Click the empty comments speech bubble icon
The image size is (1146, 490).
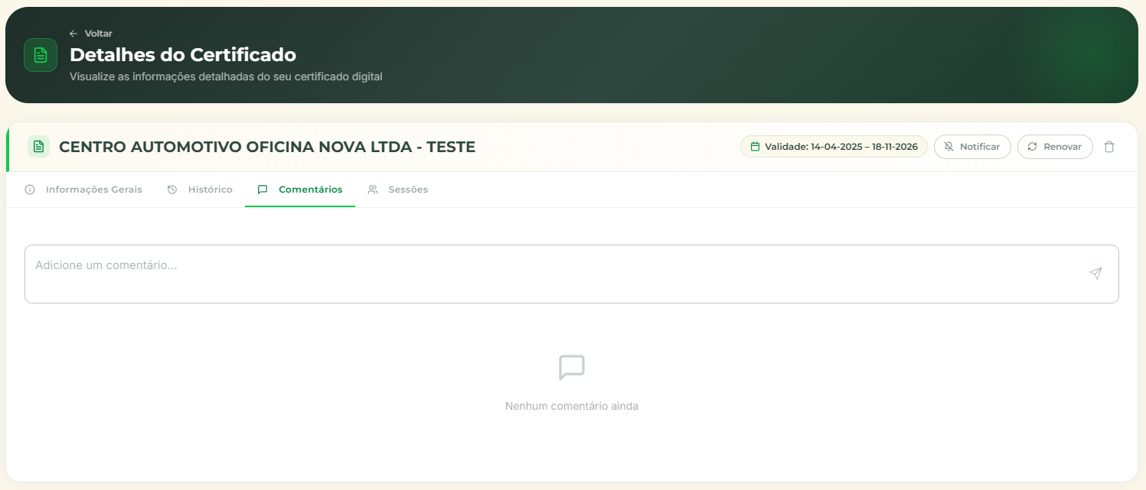click(x=572, y=368)
